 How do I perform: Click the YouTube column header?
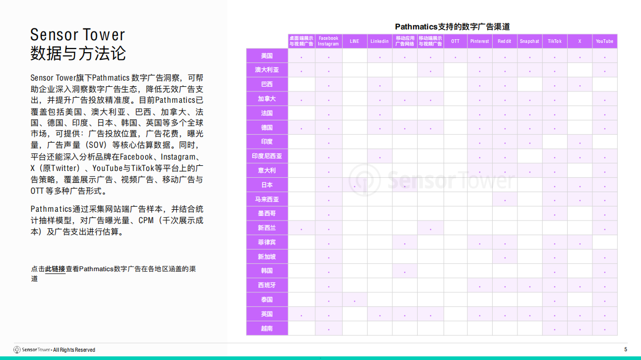[x=604, y=41]
